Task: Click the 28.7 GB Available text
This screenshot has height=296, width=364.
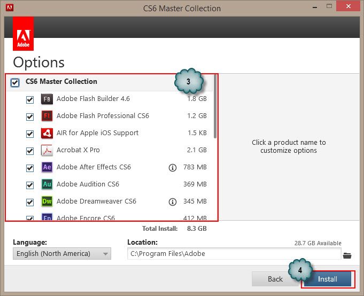Action: click(x=318, y=243)
